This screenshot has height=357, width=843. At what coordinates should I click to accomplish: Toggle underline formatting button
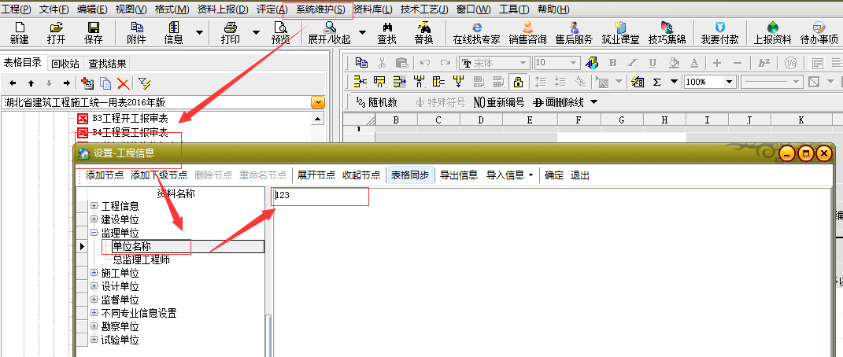pyautogui.click(x=653, y=63)
